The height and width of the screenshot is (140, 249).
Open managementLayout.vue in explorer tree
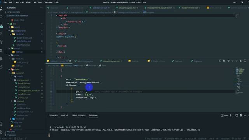tap(29, 91)
